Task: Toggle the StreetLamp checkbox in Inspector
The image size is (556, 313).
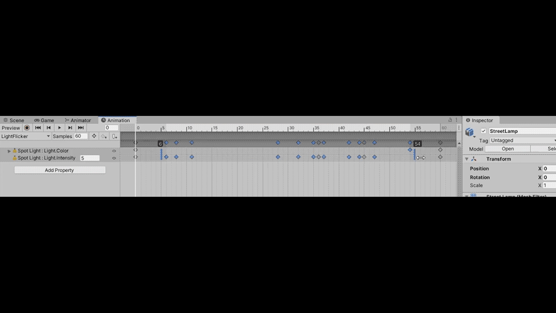Action: 483,131
